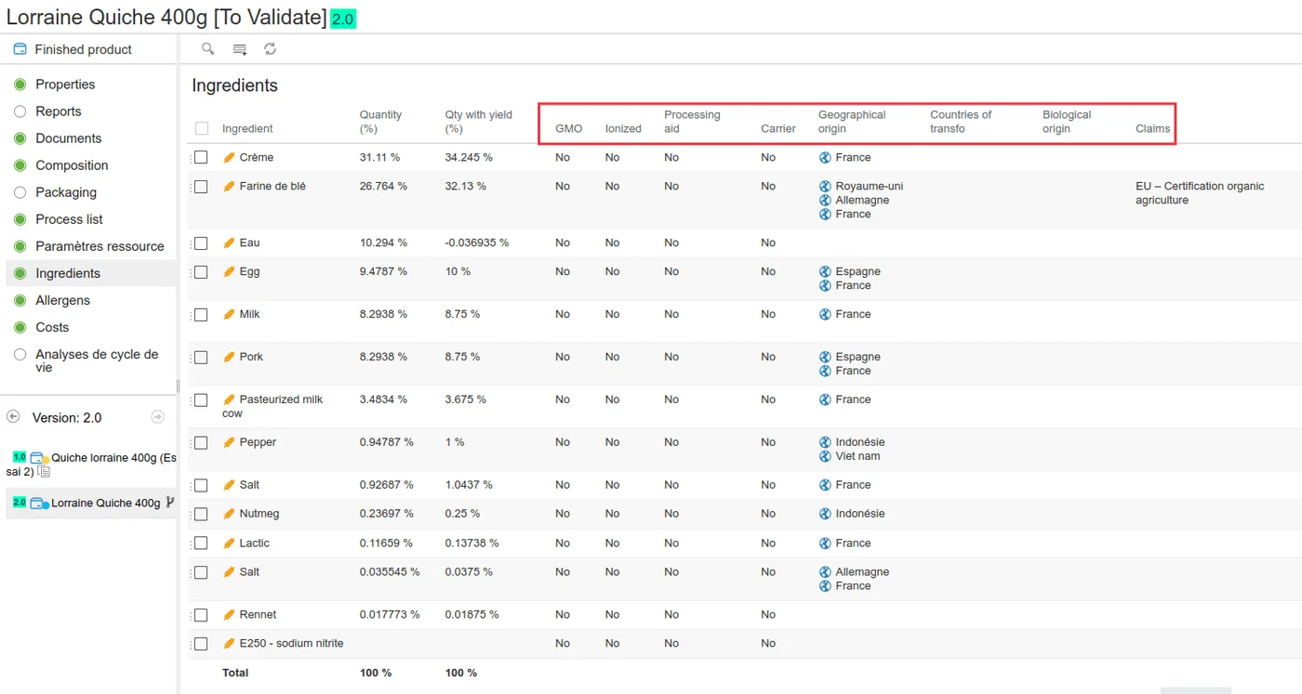The image size is (1302, 694).
Task: Check the Crème ingredient checkbox
Action: (201, 157)
